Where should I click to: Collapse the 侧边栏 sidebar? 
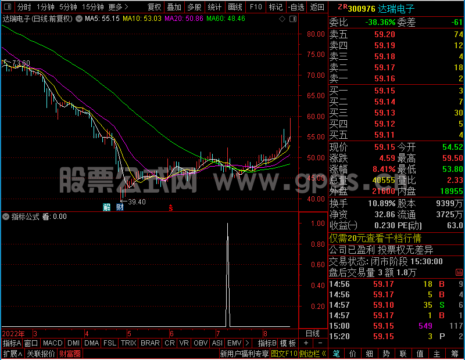pyautogui.click(x=313, y=354)
